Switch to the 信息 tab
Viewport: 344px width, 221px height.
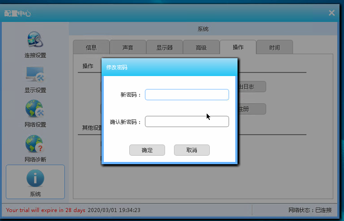pyautogui.click(x=91, y=47)
